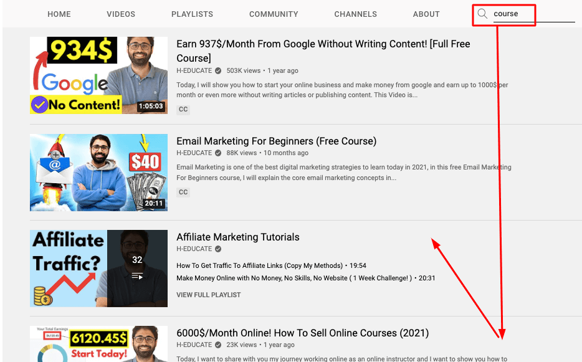
Task: Click CC badge under Earn 937$/Month video
Action: point(183,110)
